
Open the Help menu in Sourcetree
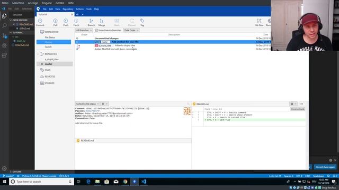[96, 9]
